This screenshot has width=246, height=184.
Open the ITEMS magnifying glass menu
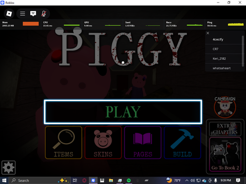pos(63,142)
